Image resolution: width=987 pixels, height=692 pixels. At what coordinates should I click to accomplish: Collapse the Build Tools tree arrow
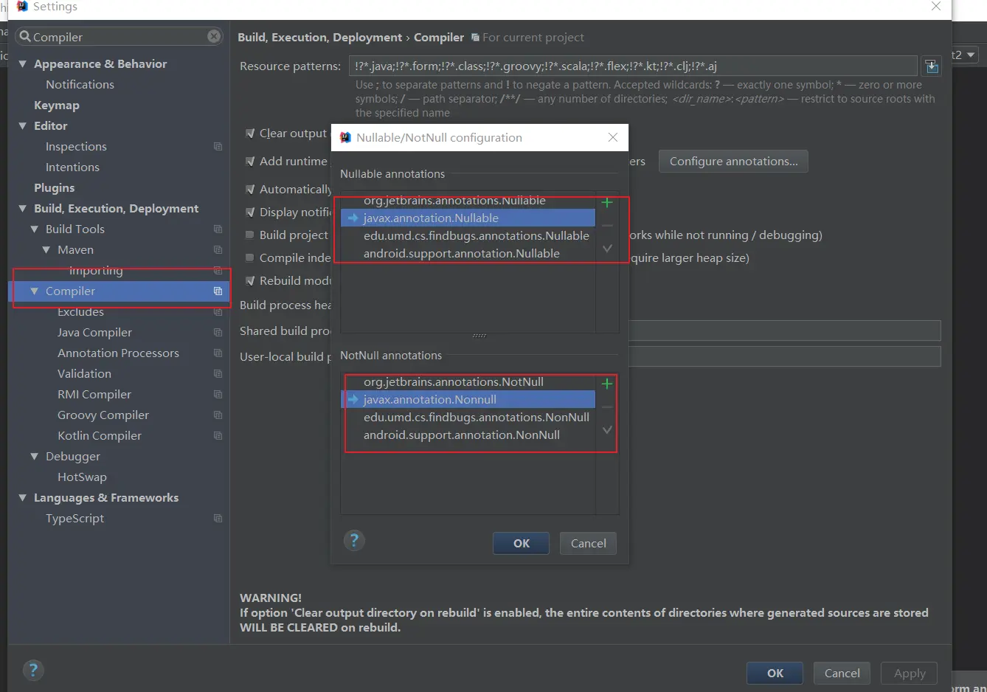[x=34, y=229]
